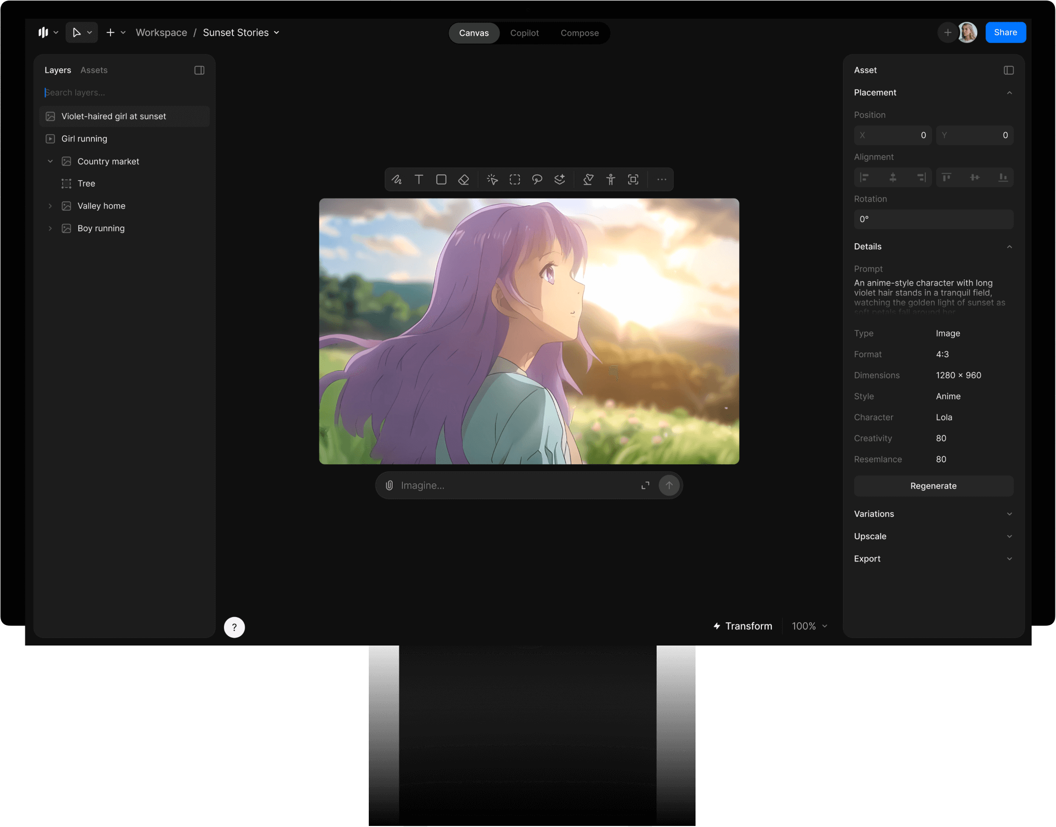
Task: Toggle the left Layers panel sidebar icon
Action: click(x=199, y=70)
